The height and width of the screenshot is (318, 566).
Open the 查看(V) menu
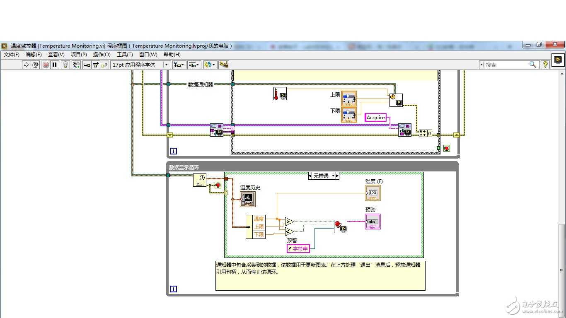56,54
